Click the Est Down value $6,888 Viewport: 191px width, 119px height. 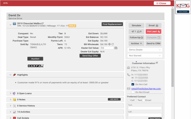pyautogui.click(x=104, y=33)
